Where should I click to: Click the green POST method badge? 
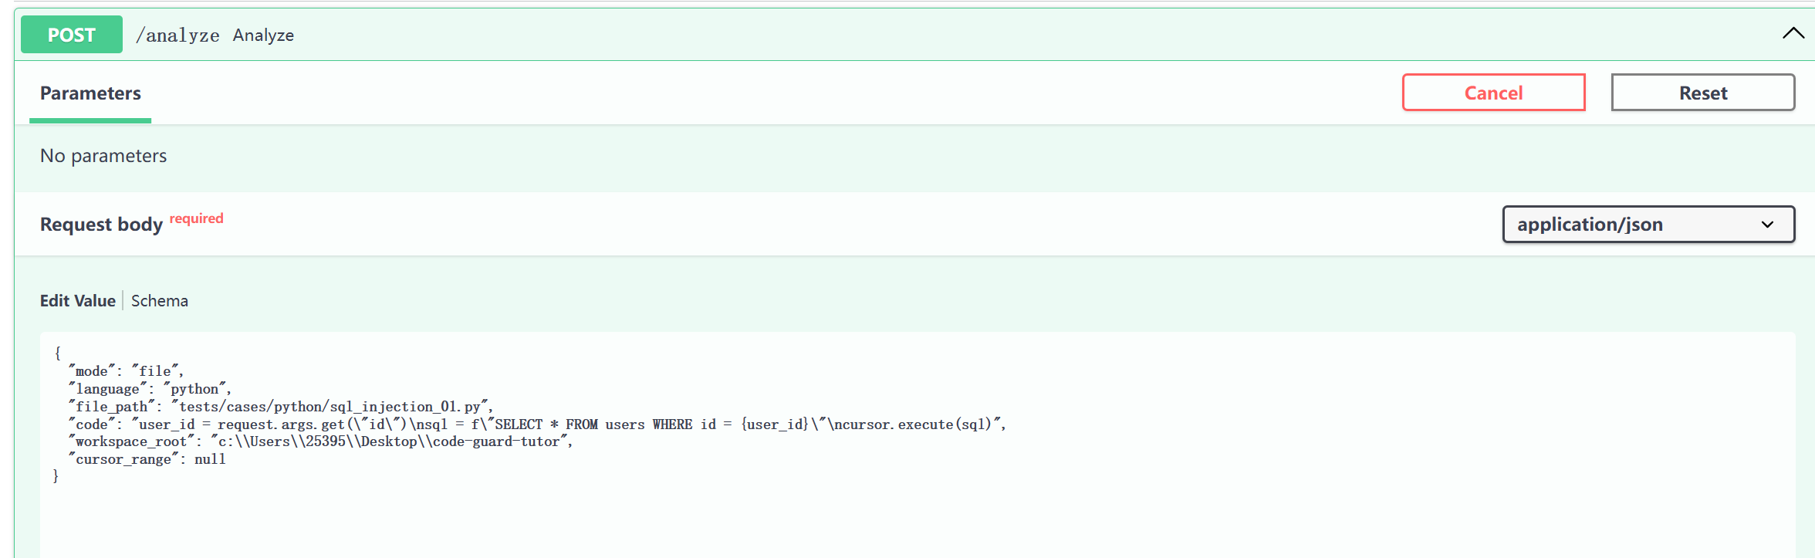click(72, 35)
